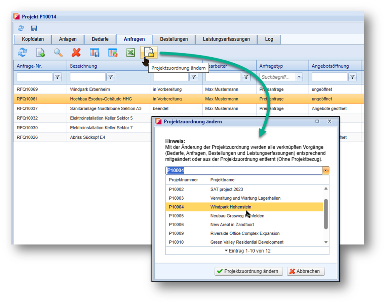
Task: Select row RFQ10037 Sanitäranlage Nordtribüne
Action: point(189,108)
